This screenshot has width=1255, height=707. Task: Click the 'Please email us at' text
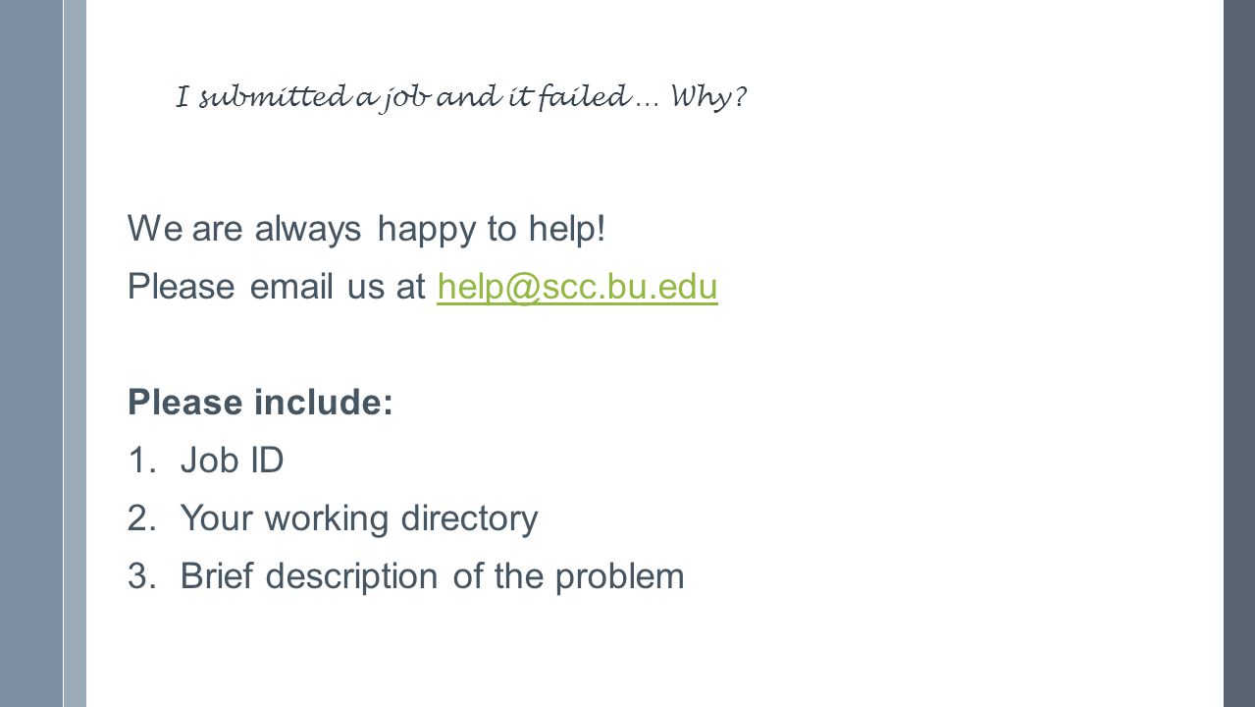point(278,287)
